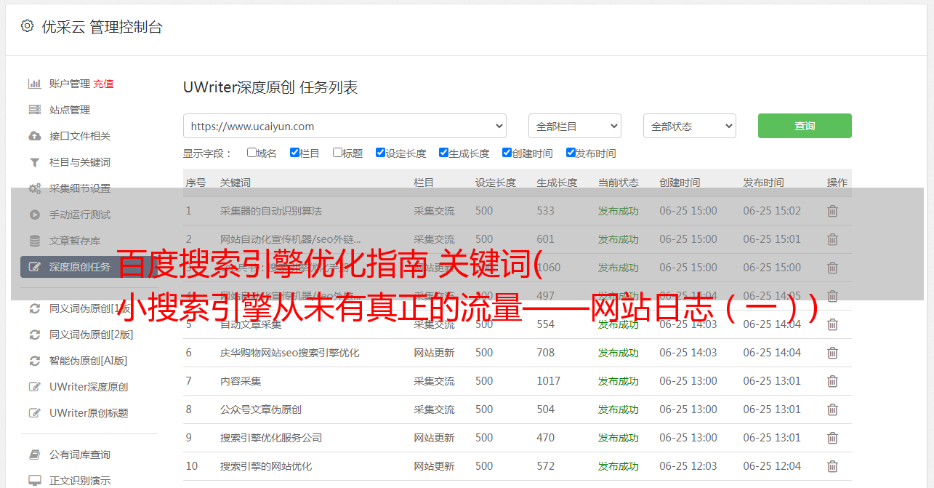Click keyword 搜索引擎优化服务公司
Image resolution: width=934 pixels, height=488 pixels.
(x=271, y=438)
